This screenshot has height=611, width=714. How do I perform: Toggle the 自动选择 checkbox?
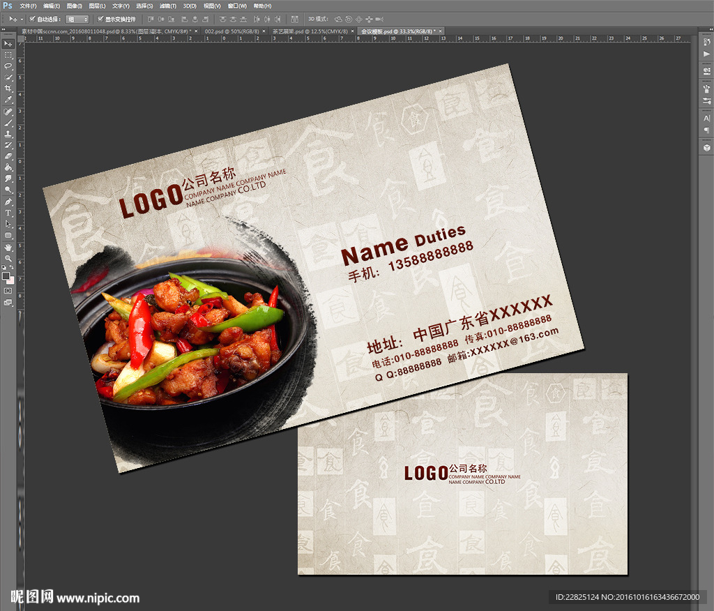click(x=32, y=19)
